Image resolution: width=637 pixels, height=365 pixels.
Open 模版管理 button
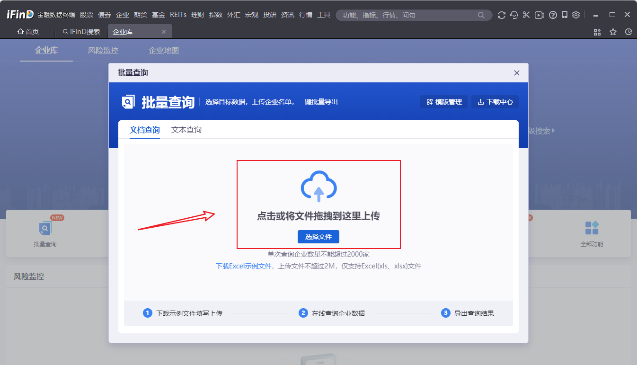tap(444, 102)
